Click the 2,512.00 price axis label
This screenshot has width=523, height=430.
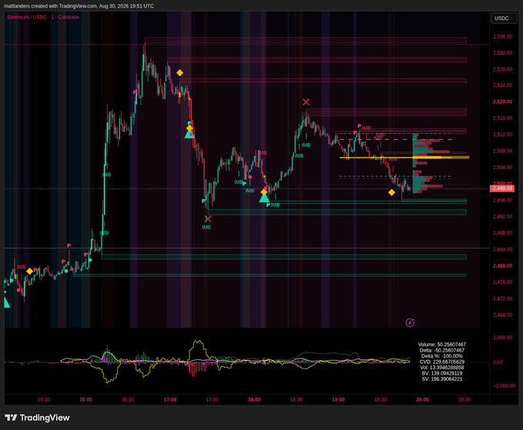click(x=502, y=135)
